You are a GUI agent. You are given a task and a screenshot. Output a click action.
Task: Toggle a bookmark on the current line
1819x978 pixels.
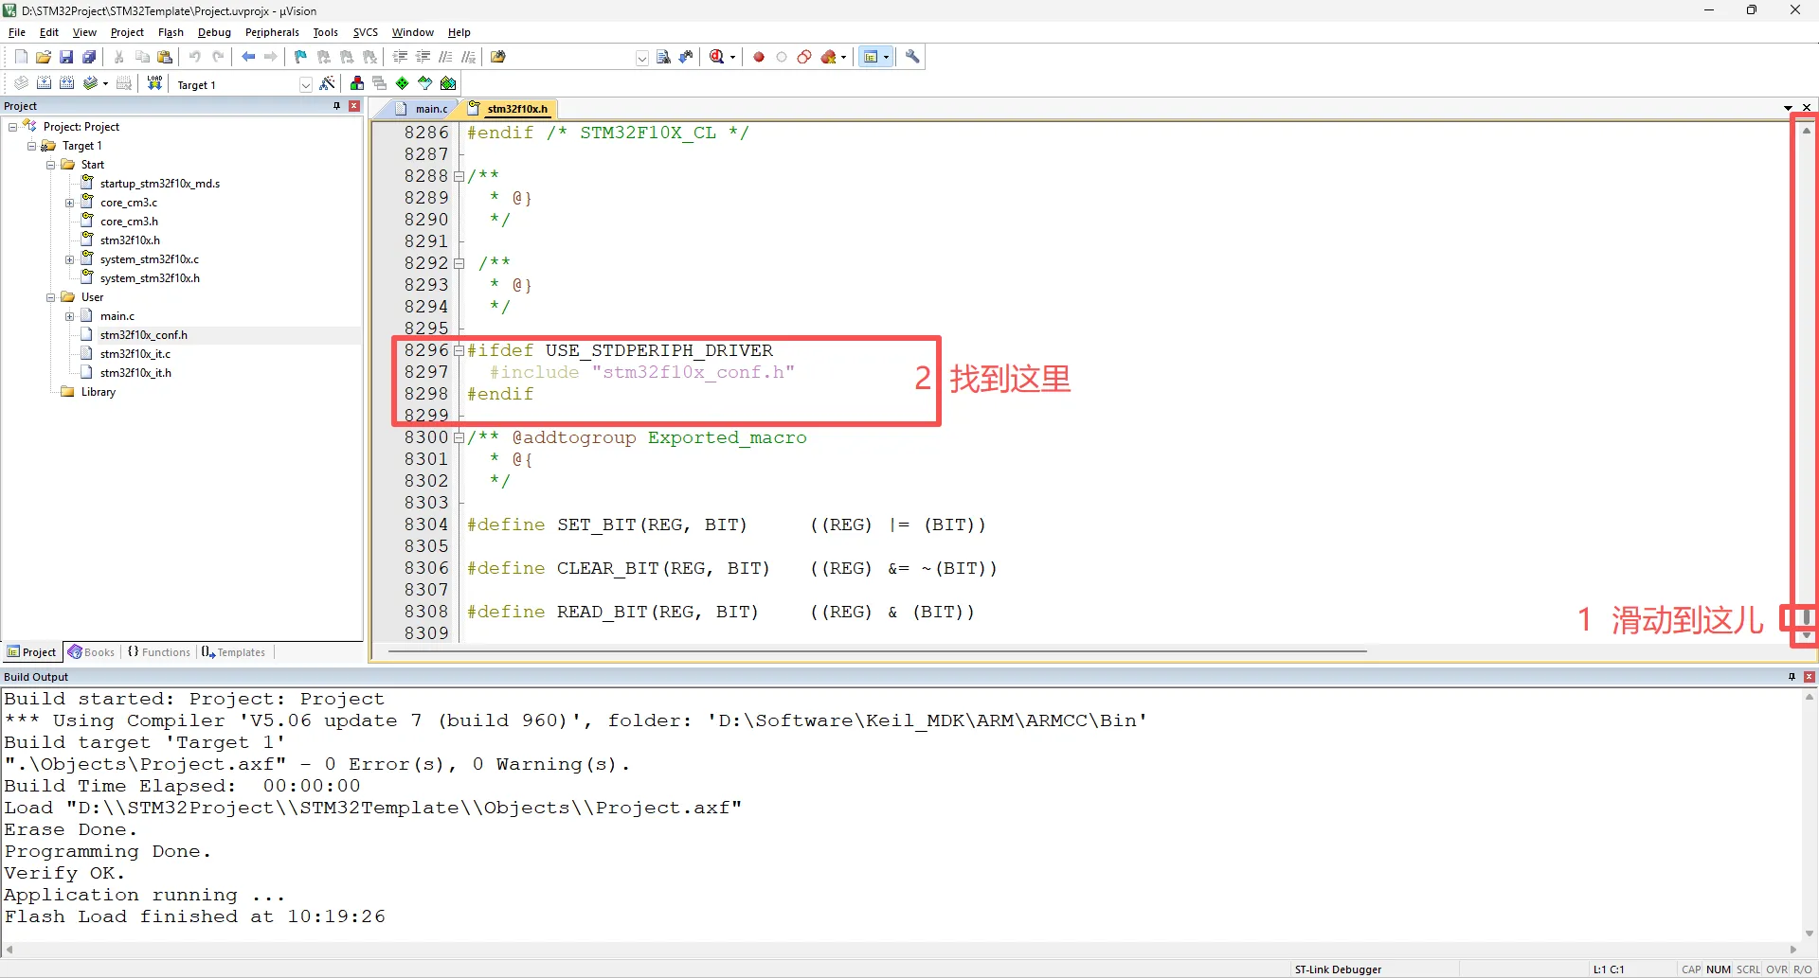click(300, 57)
